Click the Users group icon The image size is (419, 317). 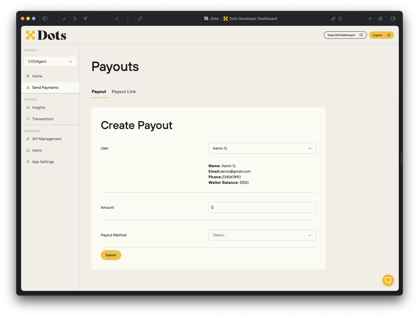[28, 150]
